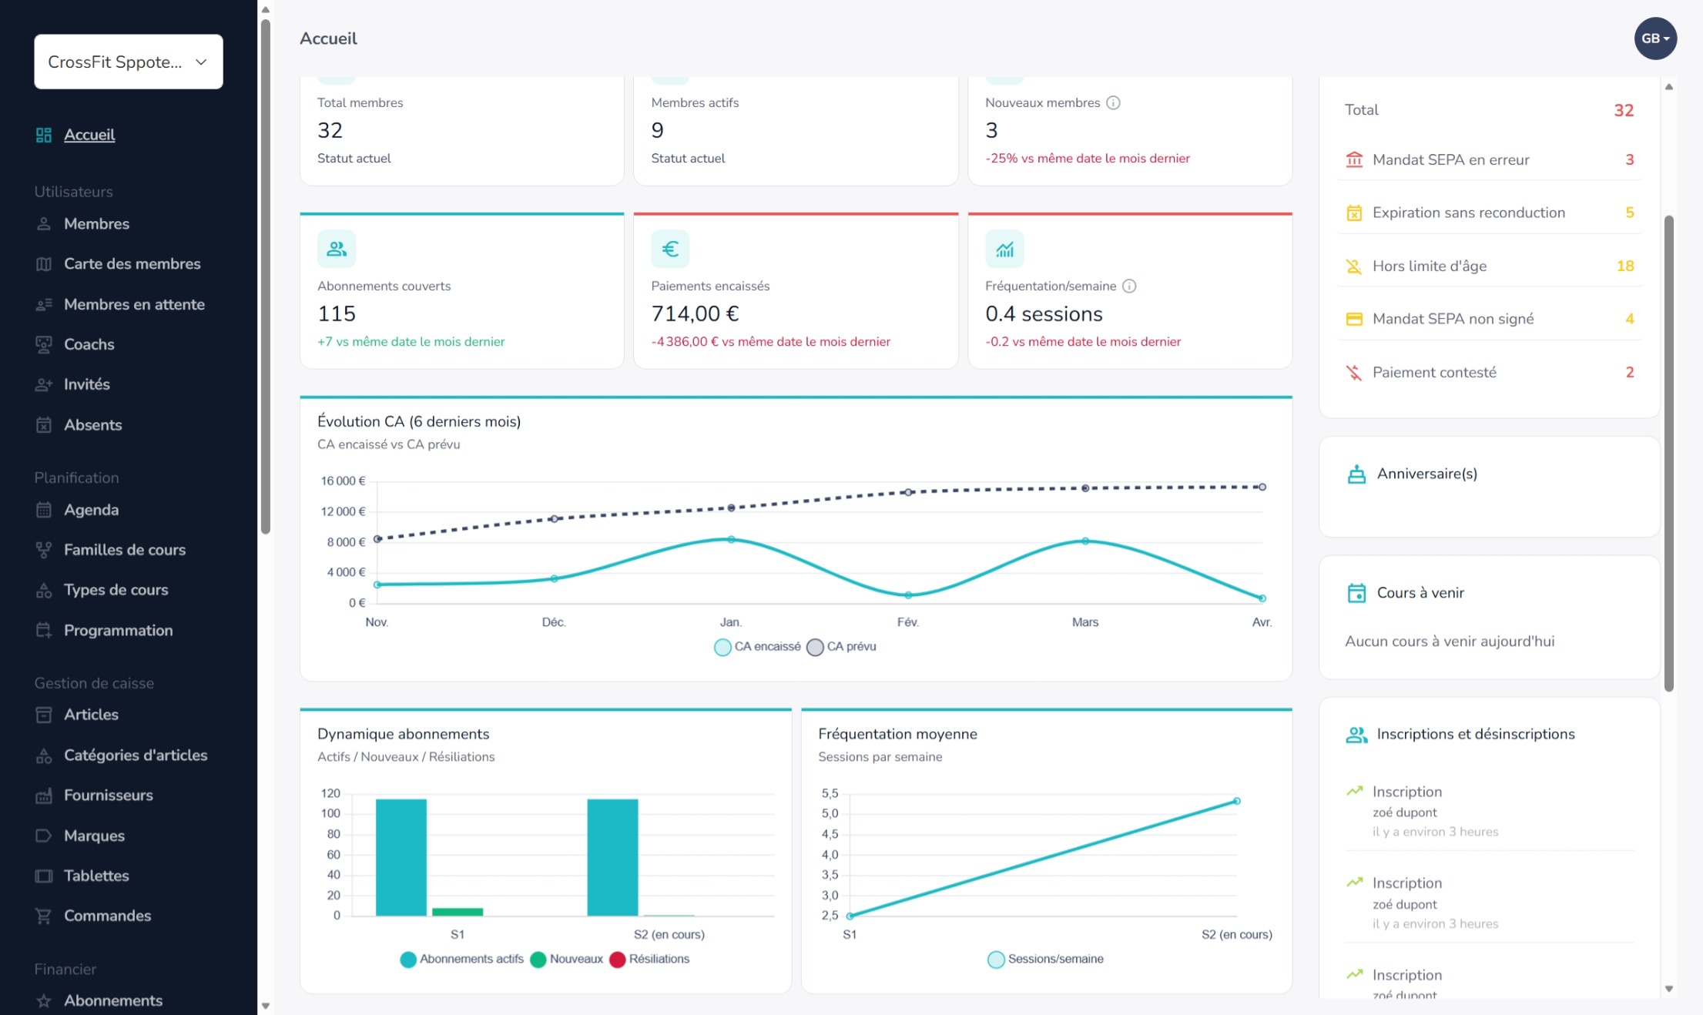Click the Mars data point on CA encaissé line
Image resolution: width=1703 pixels, height=1015 pixels.
pos(1085,541)
